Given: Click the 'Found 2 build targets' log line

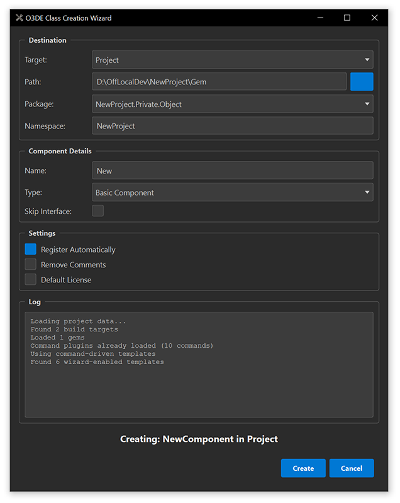Looking at the screenshot, I should coord(74,329).
